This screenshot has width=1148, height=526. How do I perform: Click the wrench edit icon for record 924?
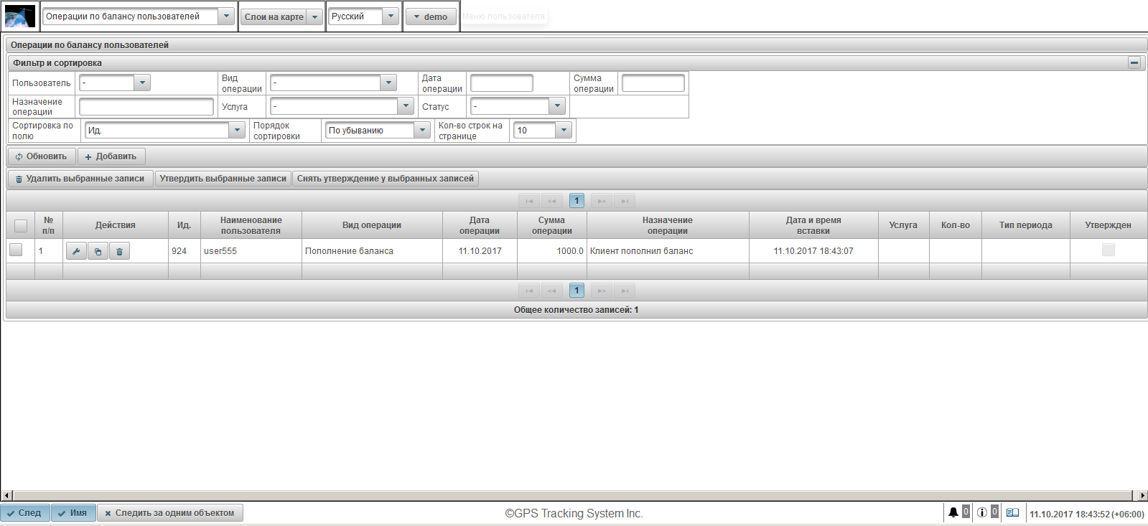76,251
